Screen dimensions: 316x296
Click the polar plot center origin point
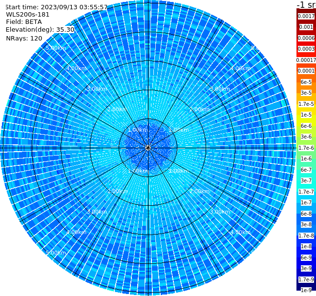148,148
